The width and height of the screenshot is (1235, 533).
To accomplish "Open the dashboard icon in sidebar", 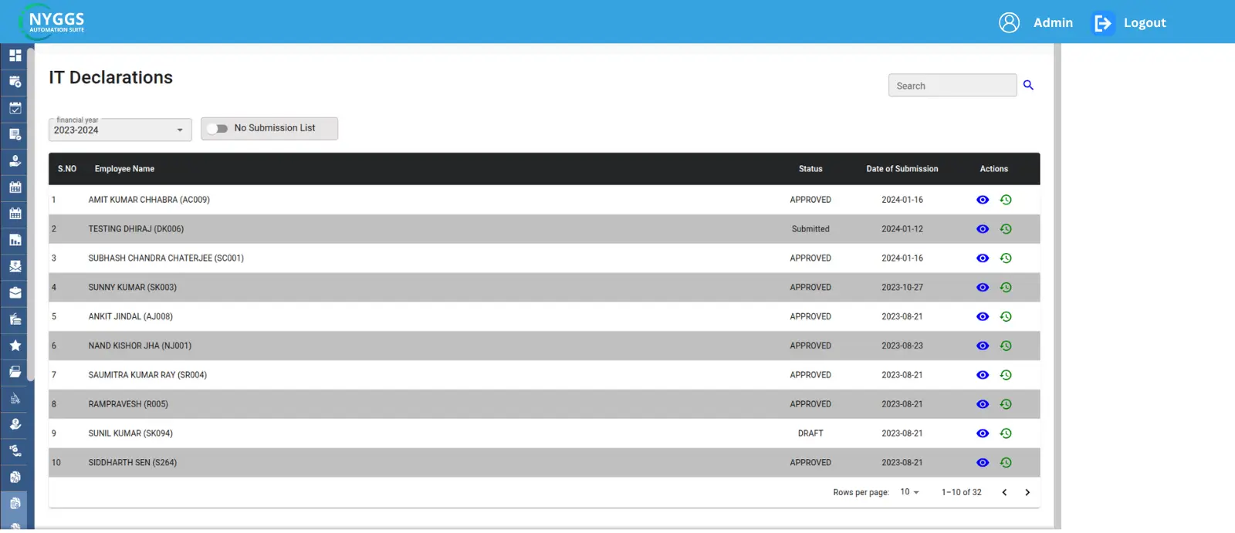I will 15,56.
